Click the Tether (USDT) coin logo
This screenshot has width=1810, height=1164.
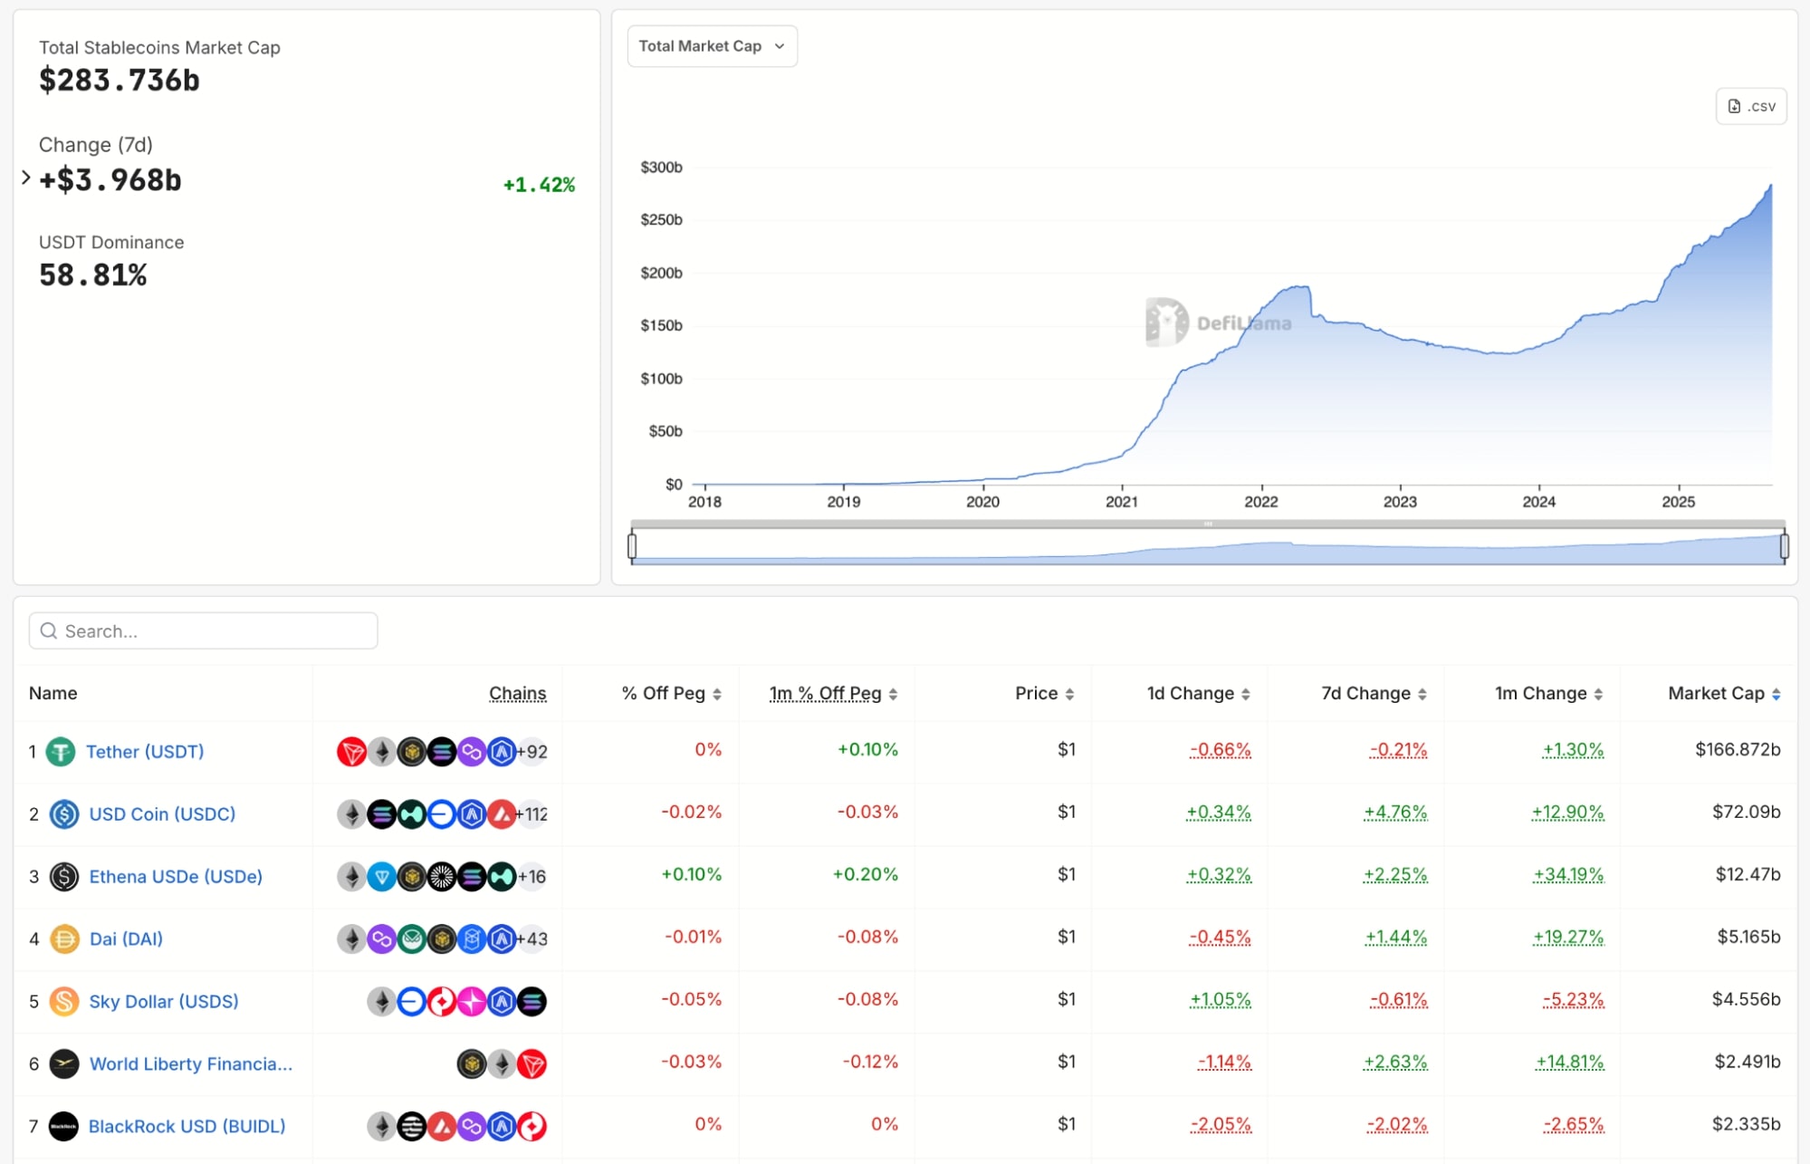(x=61, y=752)
